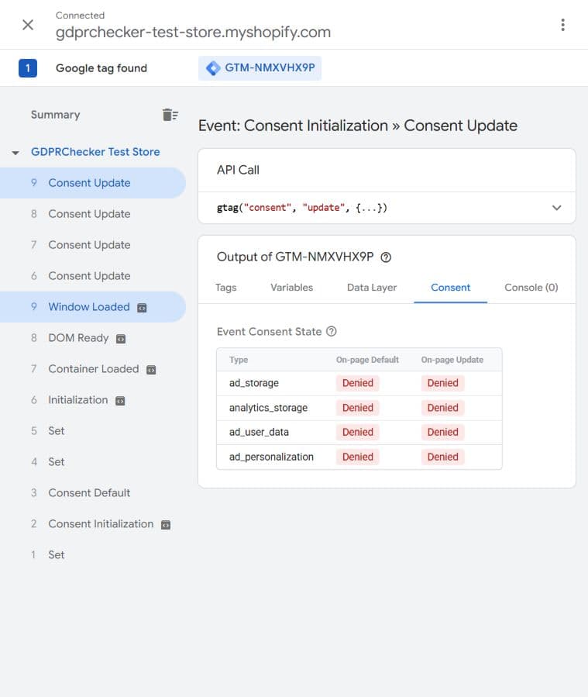The height and width of the screenshot is (697, 588).
Task: Open the GDPRChecker Test Store page entry
Action: point(95,152)
